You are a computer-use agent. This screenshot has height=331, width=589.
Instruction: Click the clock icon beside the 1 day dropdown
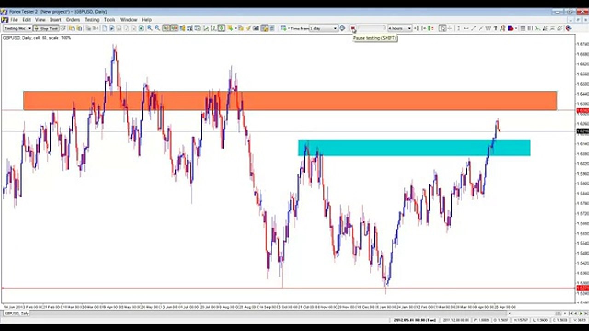342,29
